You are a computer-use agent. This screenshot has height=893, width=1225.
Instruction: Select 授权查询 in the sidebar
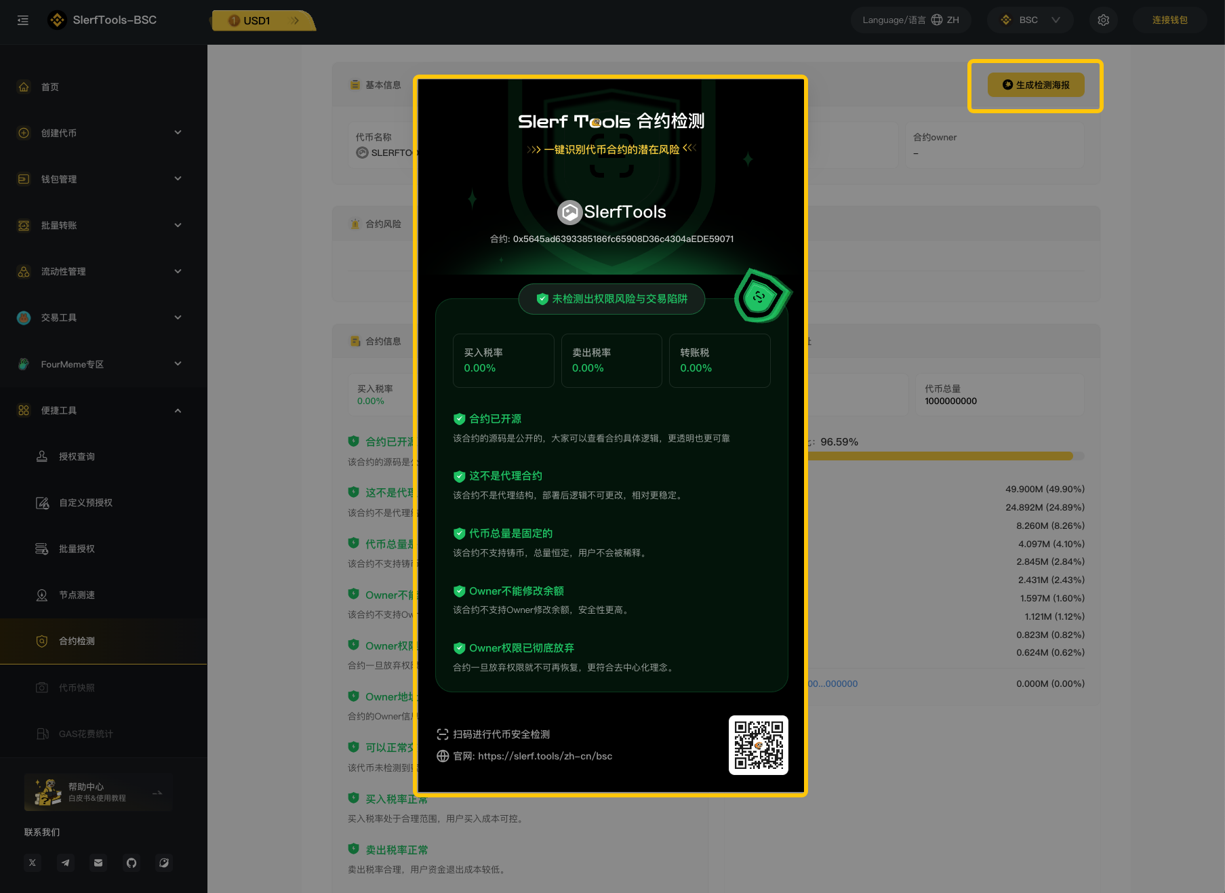pos(77,456)
